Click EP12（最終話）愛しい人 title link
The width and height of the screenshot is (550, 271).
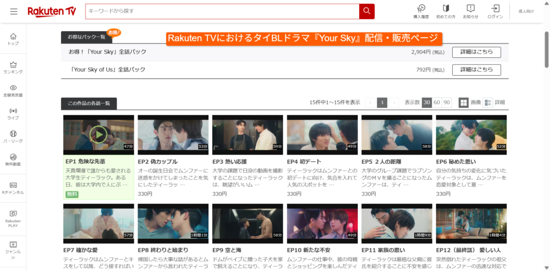pyautogui.click(x=468, y=250)
